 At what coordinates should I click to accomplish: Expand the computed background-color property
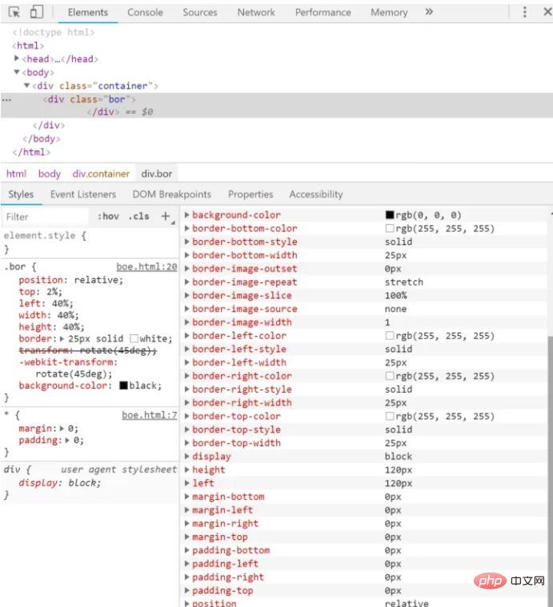[187, 215]
